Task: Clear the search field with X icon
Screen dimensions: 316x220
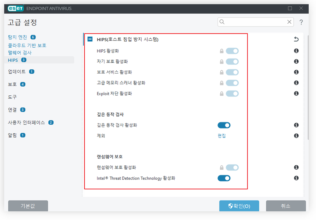Action: click(x=289, y=22)
